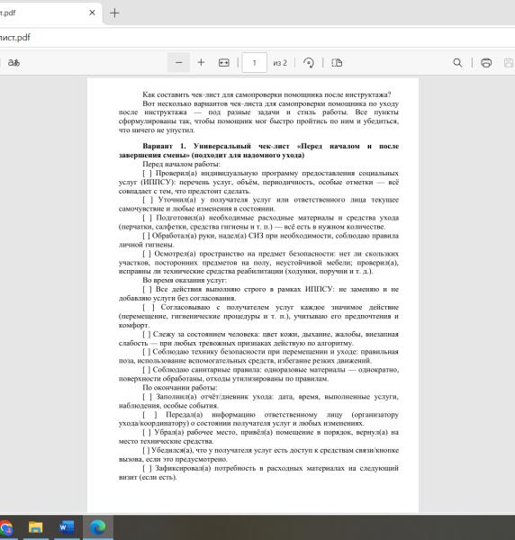The height and width of the screenshot is (540, 515).
Task: Open Chrome from the taskbar
Action: 6,527
